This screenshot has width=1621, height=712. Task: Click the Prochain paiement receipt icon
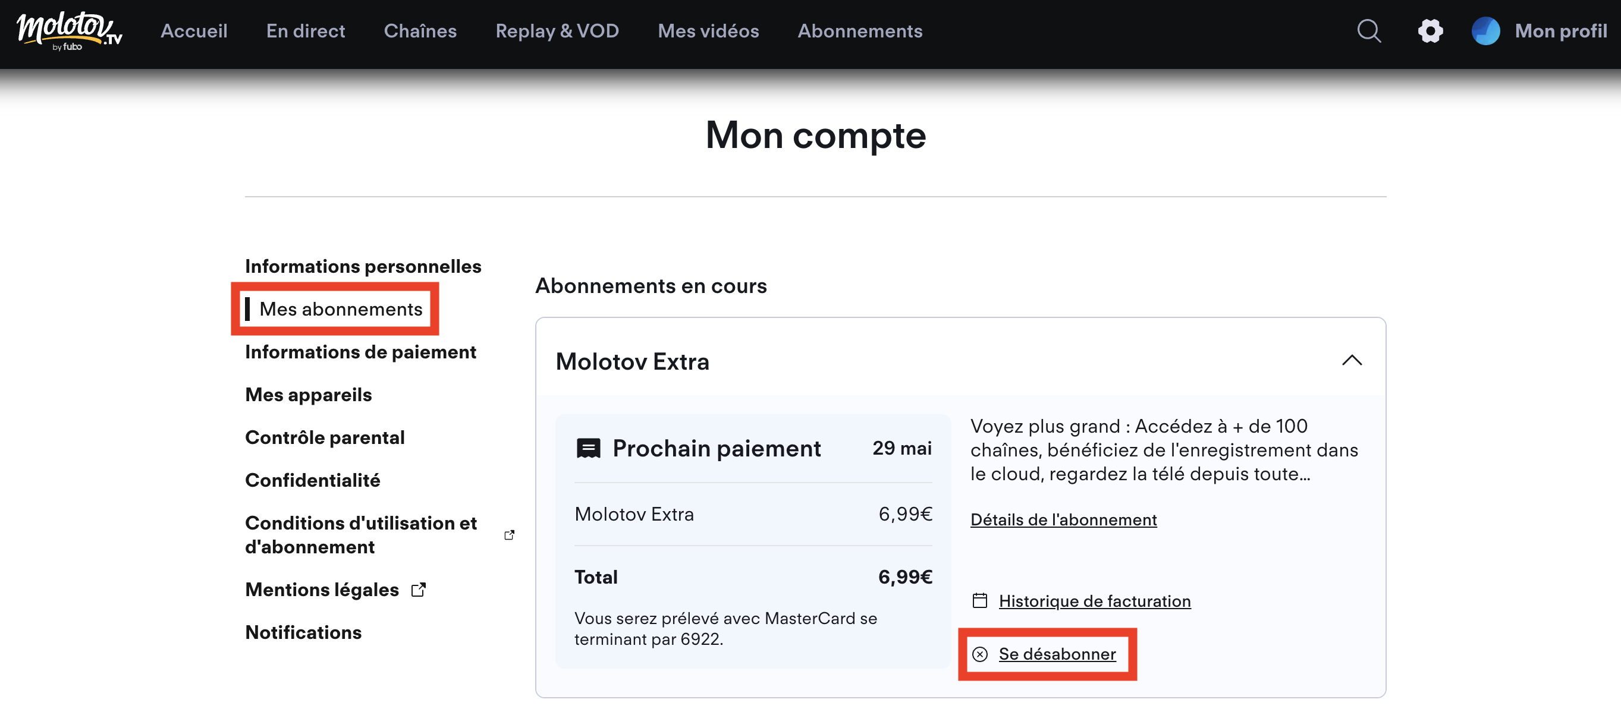[x=588, y=449]
